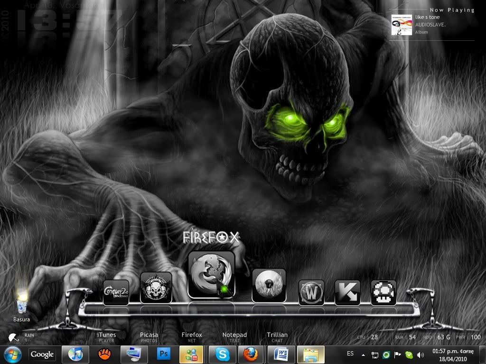Click the AUDIOSLAVE artist name
Viewport: 486px width, 364px height.
pos(430,25)
